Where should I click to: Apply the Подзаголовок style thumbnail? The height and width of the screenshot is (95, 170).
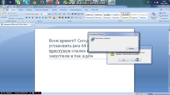pyautogui.click(x=134, y=16)
